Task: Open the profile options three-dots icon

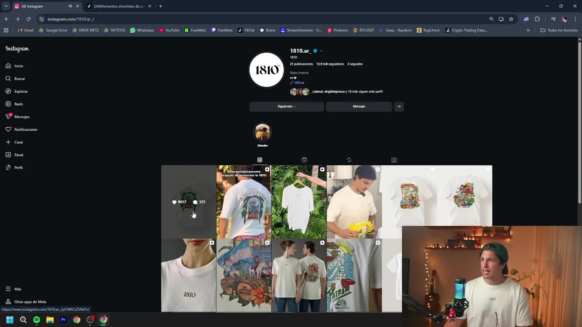Action: pos(321,51)
